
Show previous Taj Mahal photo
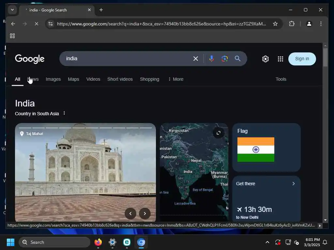(x=130, y=214)
